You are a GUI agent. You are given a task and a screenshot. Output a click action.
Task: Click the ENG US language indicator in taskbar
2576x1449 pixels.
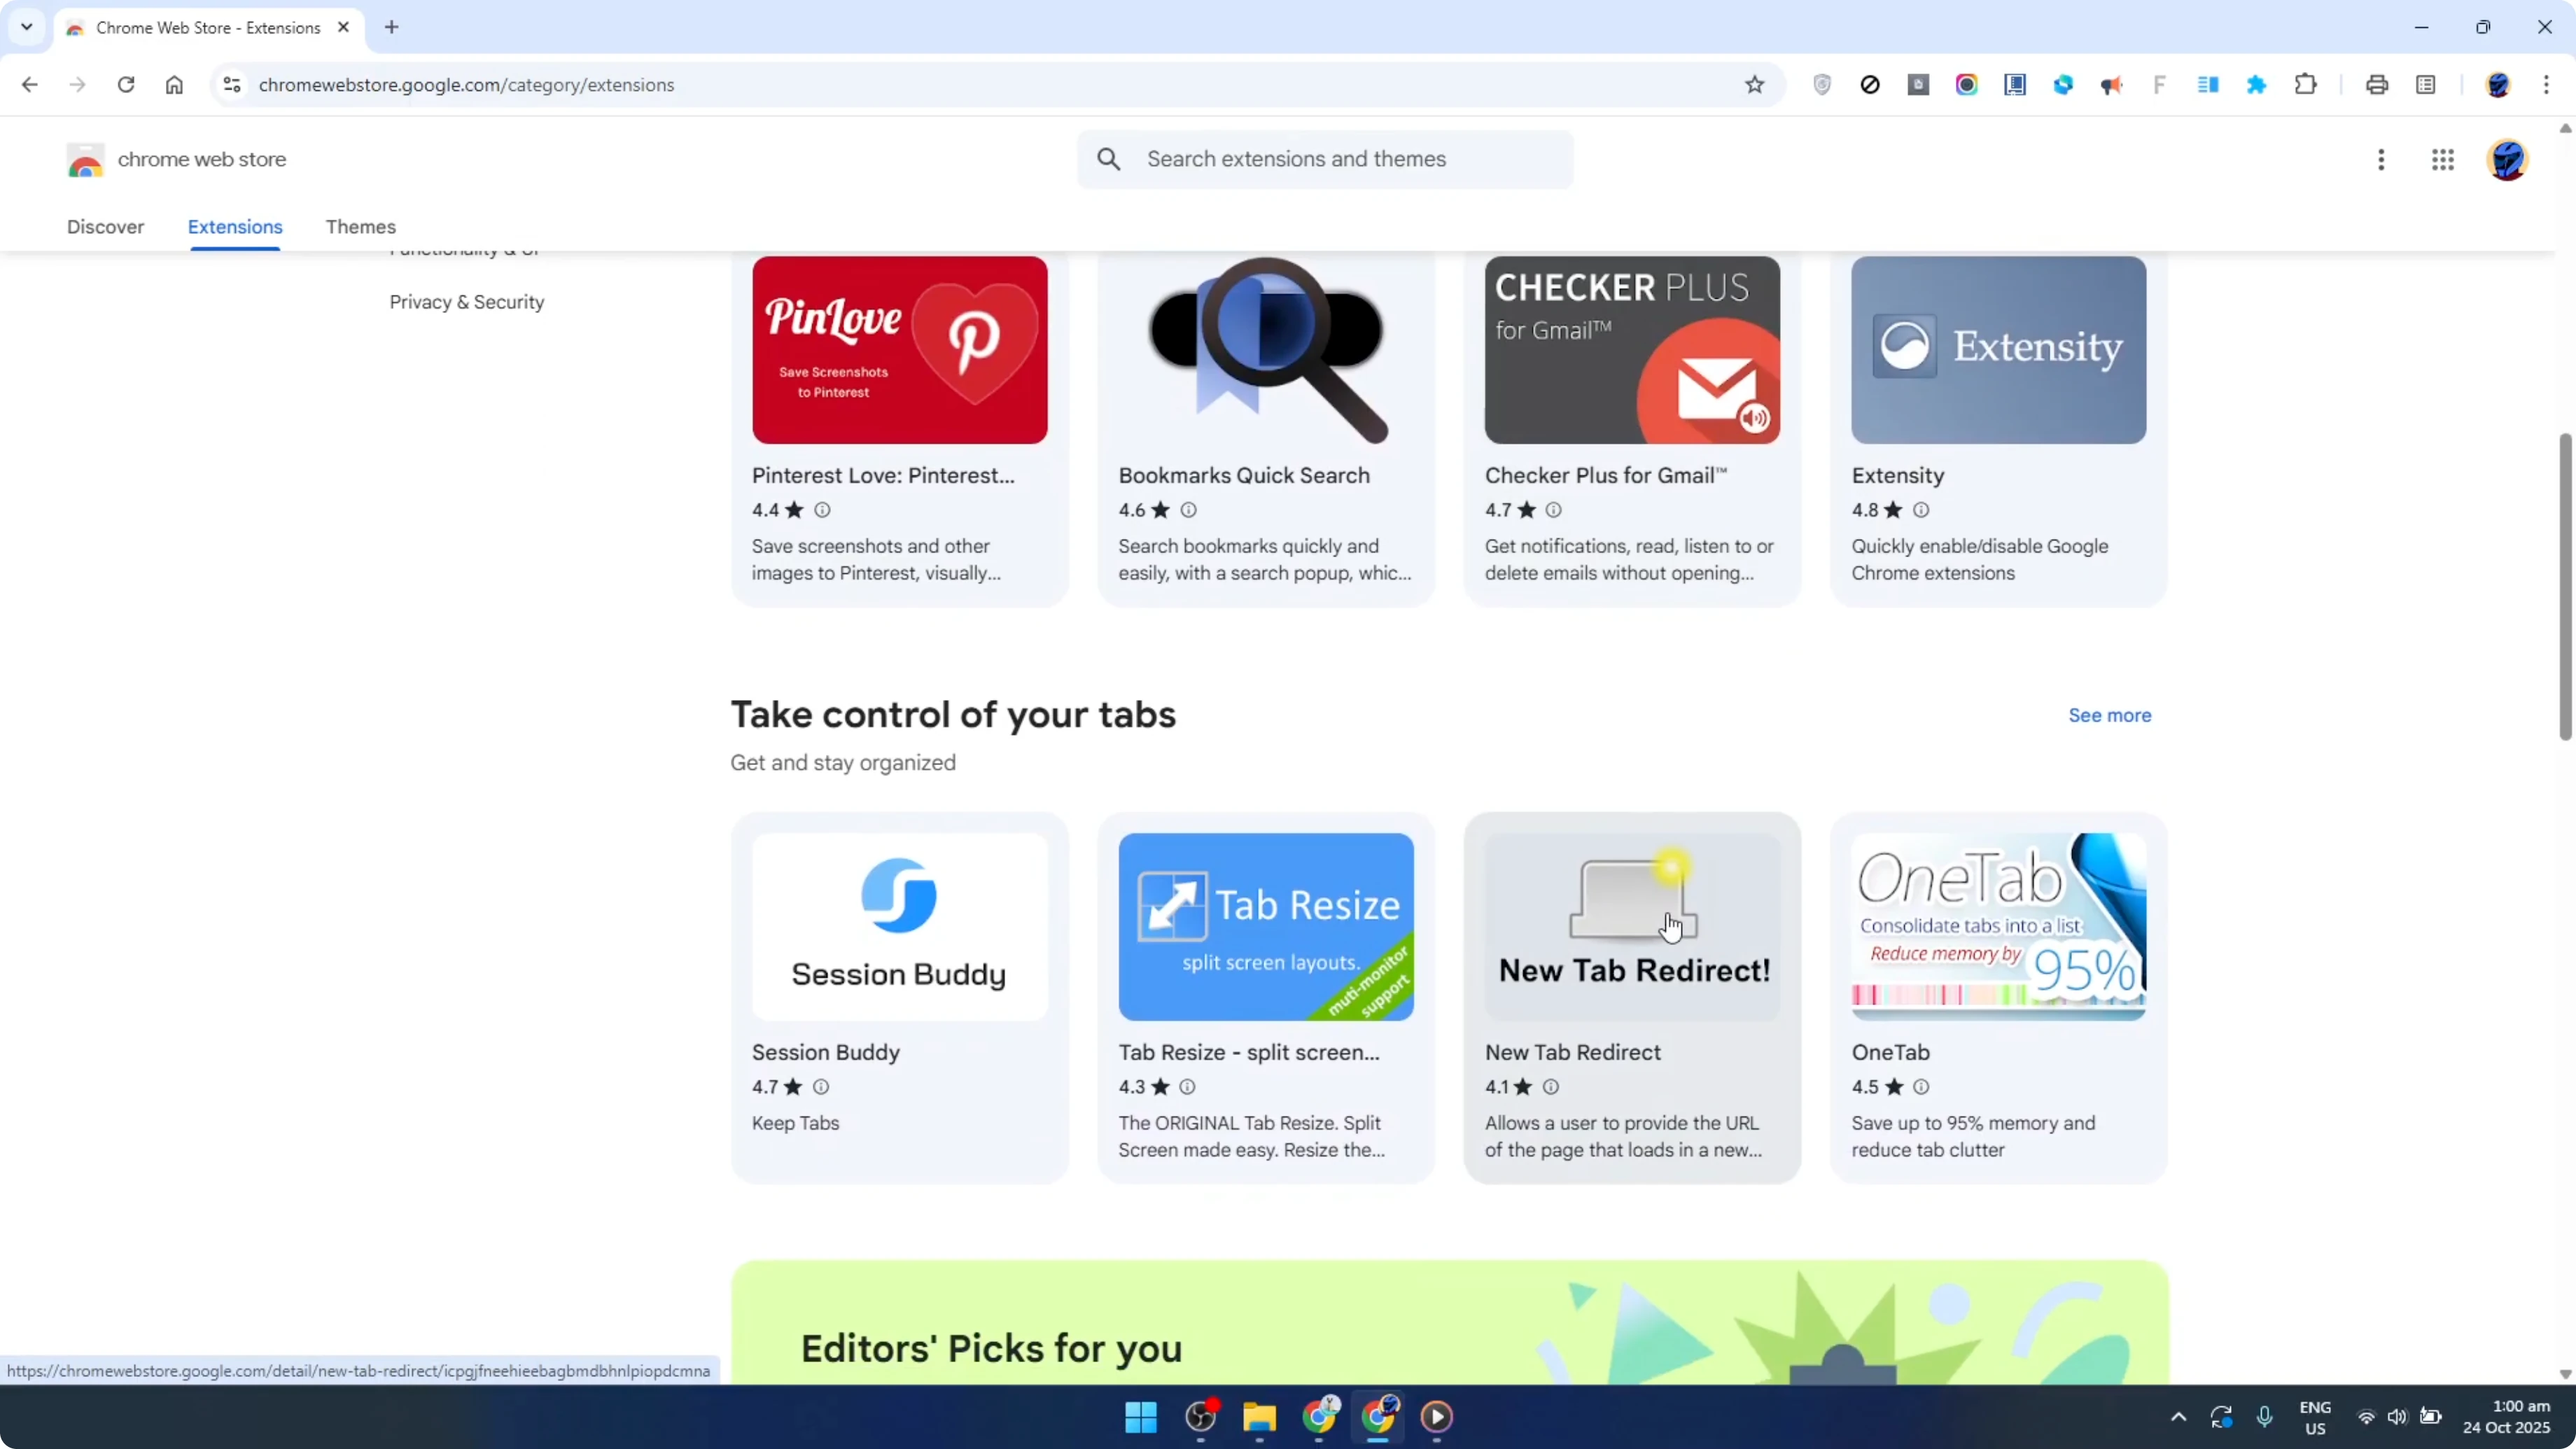(2315, 1417)
